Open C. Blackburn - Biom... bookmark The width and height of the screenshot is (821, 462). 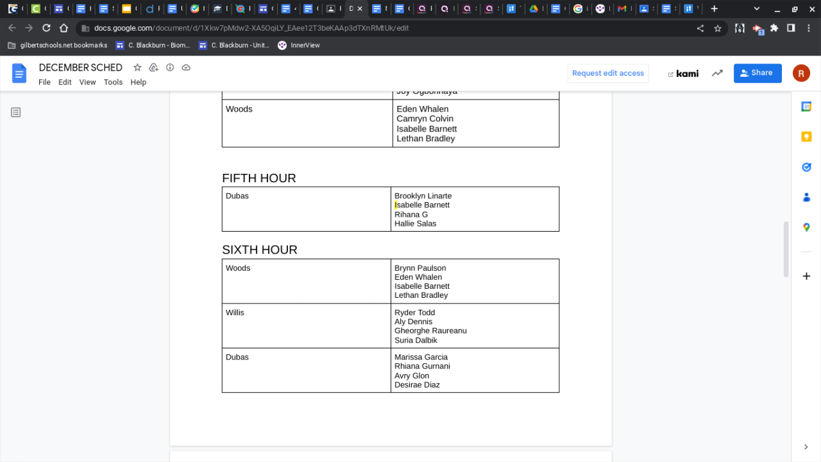[x=153, y=46]
